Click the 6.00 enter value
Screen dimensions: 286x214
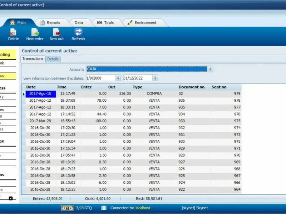(103, 183)
